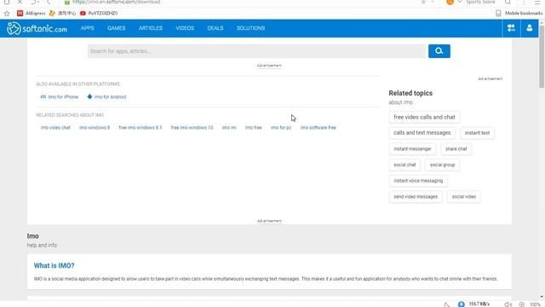Click the mute speaker icon in status bar

[508, 304]
